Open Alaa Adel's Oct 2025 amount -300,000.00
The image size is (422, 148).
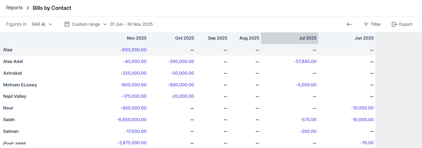[x=181, y=61]
